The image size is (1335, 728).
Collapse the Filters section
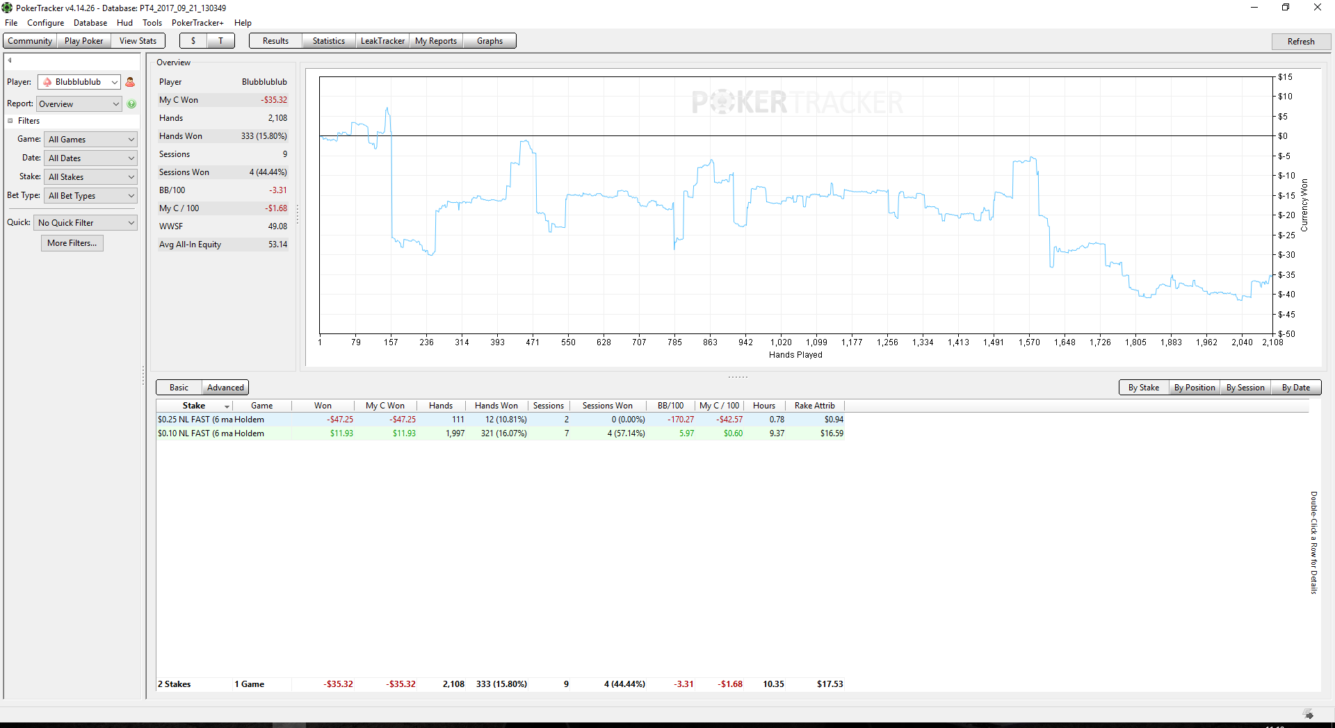click(10, 121)
